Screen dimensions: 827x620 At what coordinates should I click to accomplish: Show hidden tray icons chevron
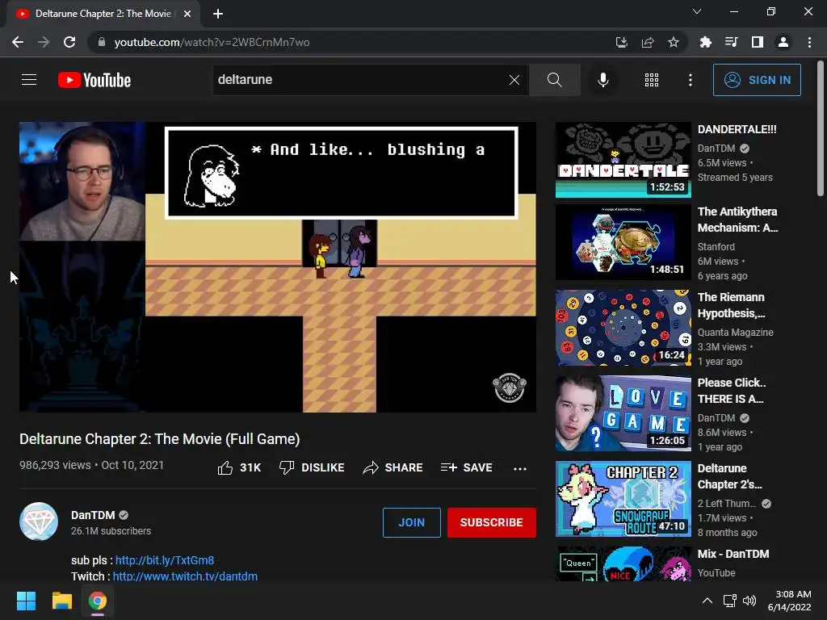pyautogui.click(x=707, y=601)
